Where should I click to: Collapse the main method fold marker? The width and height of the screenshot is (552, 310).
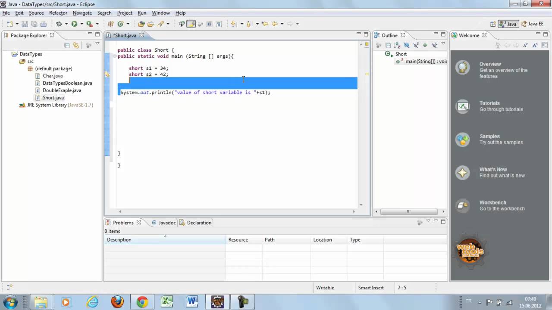tap(114, 56)
